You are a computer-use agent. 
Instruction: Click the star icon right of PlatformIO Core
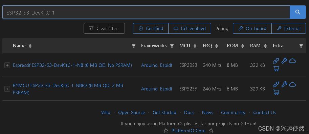click(x=211, y=131)
